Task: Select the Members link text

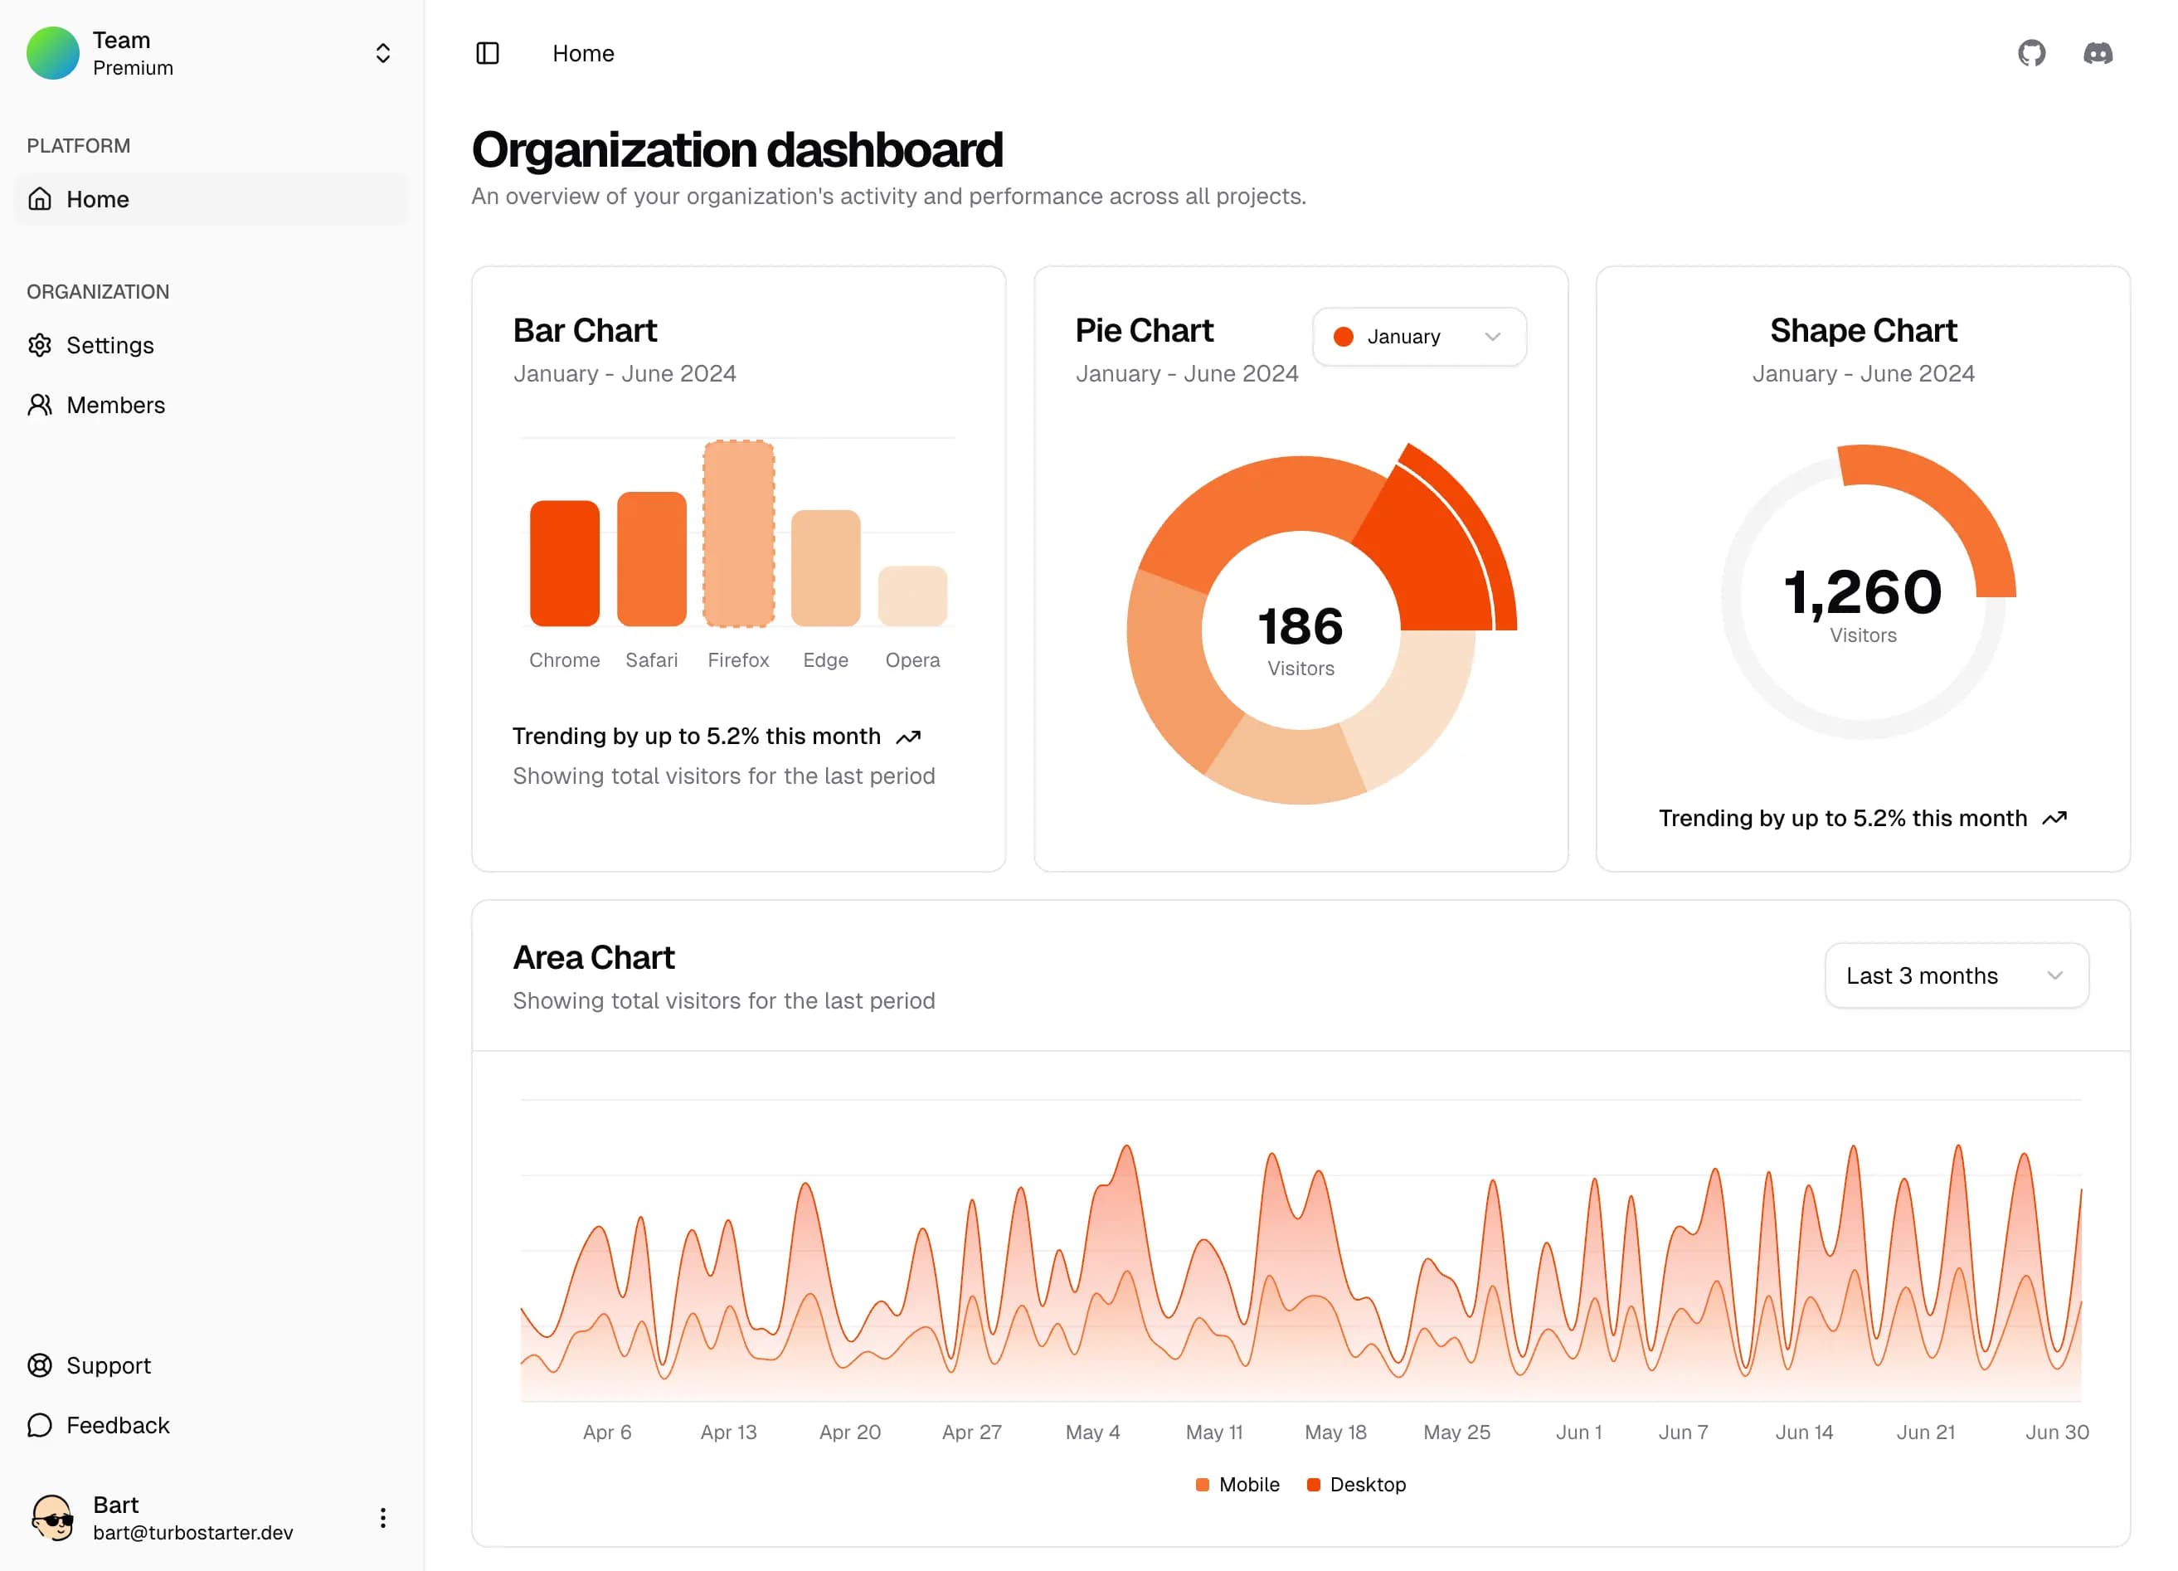Action: 115,404
